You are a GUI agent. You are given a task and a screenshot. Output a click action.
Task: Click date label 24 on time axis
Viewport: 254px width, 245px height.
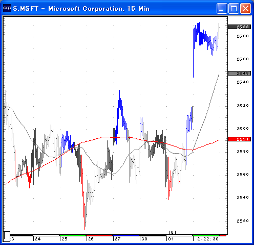click(x=38, y=239)
